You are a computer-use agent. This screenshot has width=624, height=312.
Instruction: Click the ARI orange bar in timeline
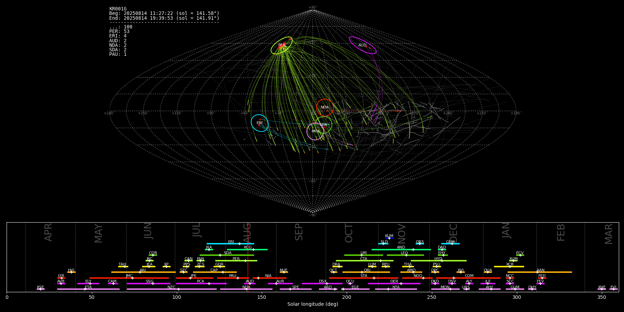click(144, 272)
